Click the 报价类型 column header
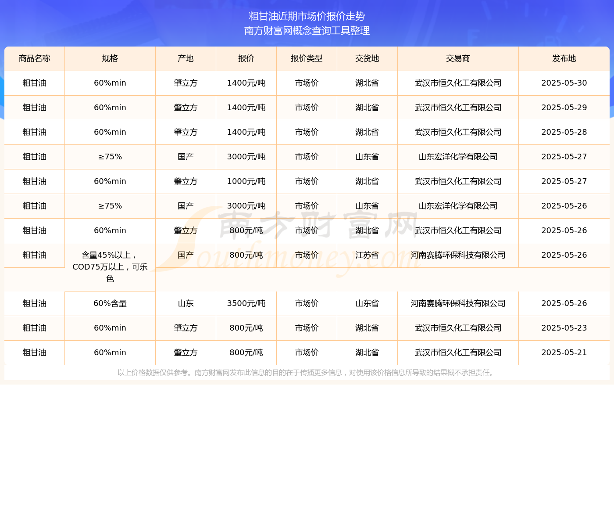This screenshot has width=614, height=529. coord(307,59)
